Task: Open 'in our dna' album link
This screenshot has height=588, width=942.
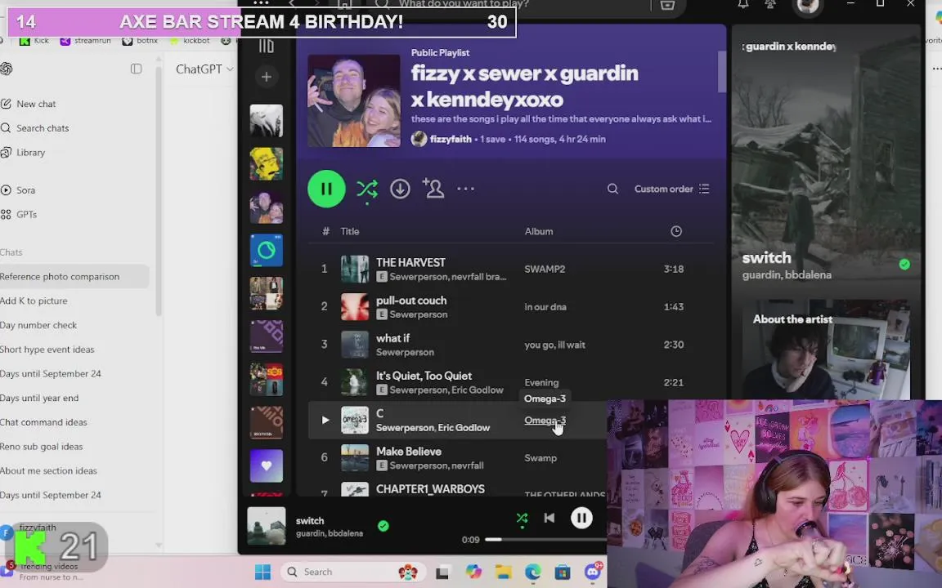Action: pos(545,306)
